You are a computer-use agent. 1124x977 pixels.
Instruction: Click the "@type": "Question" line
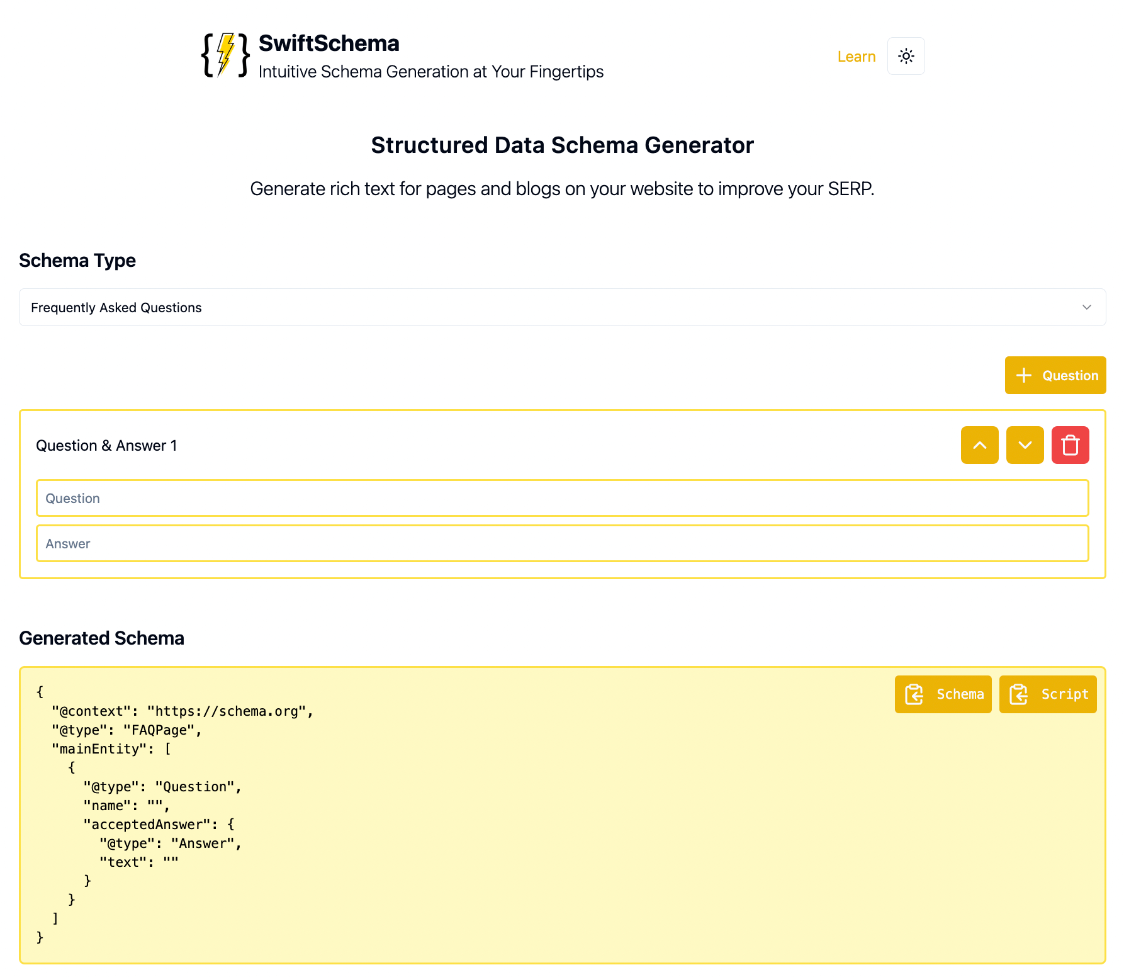point(162,787)
